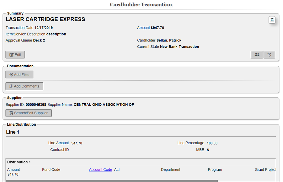Open the transaction history clock icon
Screen dimensions: 283x182
click(269, 55)
